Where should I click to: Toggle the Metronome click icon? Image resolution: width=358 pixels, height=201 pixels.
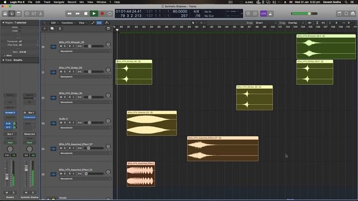tap(270, 13)
